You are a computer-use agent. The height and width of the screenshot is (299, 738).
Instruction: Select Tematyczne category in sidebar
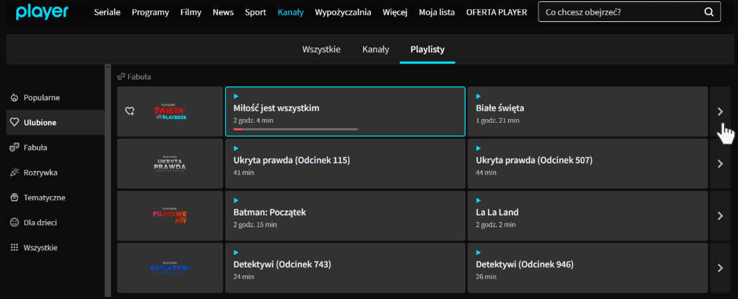pyautogui.click(x=44, y=198)
